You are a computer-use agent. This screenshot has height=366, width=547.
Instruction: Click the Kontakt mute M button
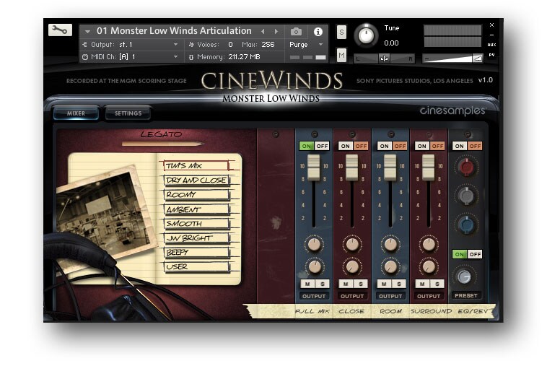click(x=341, y=55)
